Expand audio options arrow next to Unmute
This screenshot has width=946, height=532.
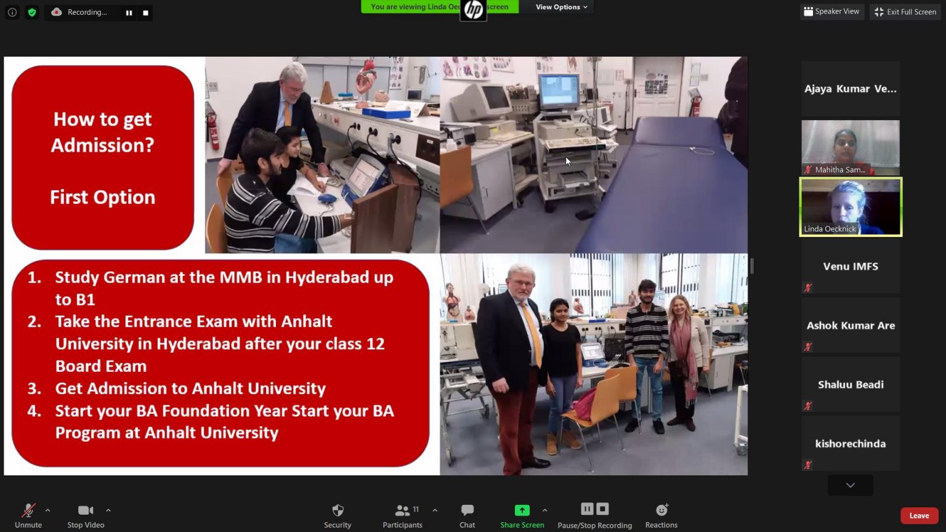tap(47, 510)
